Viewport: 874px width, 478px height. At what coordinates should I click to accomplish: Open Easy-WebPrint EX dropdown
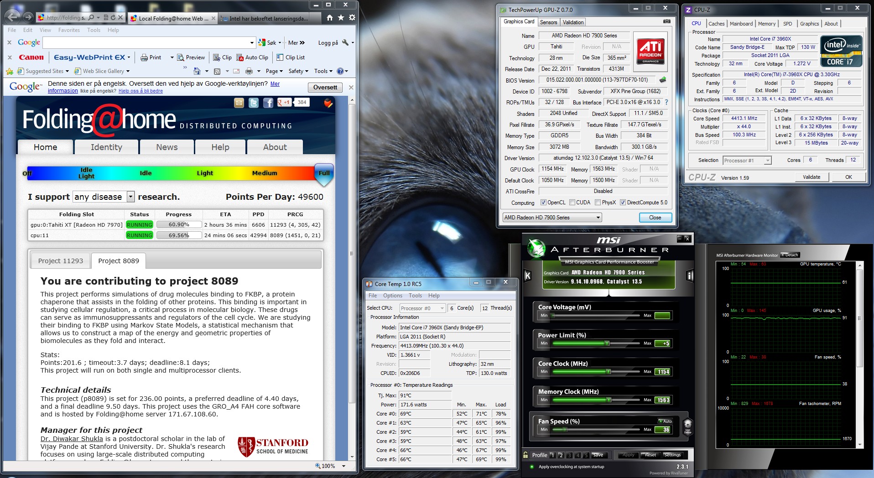(129, 57)
